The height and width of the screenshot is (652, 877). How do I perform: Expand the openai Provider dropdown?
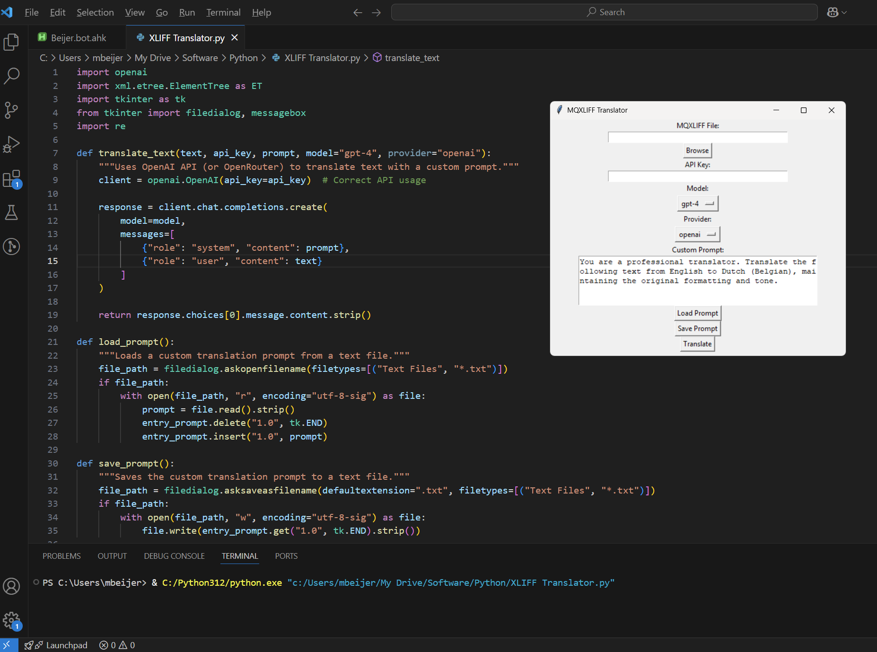697,235
